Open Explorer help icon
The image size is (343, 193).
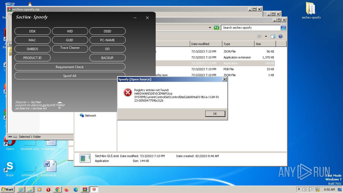[x=281, y=36]
